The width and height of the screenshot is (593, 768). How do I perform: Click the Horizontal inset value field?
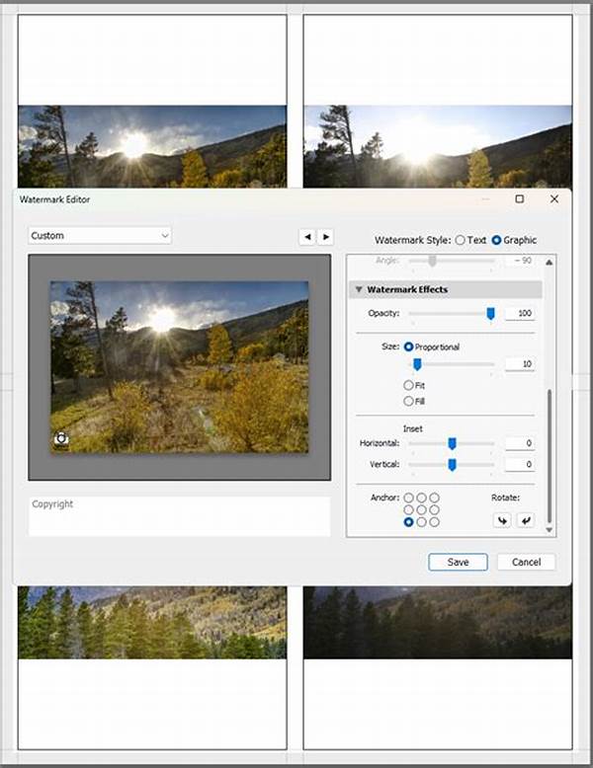tap(519, 444)
